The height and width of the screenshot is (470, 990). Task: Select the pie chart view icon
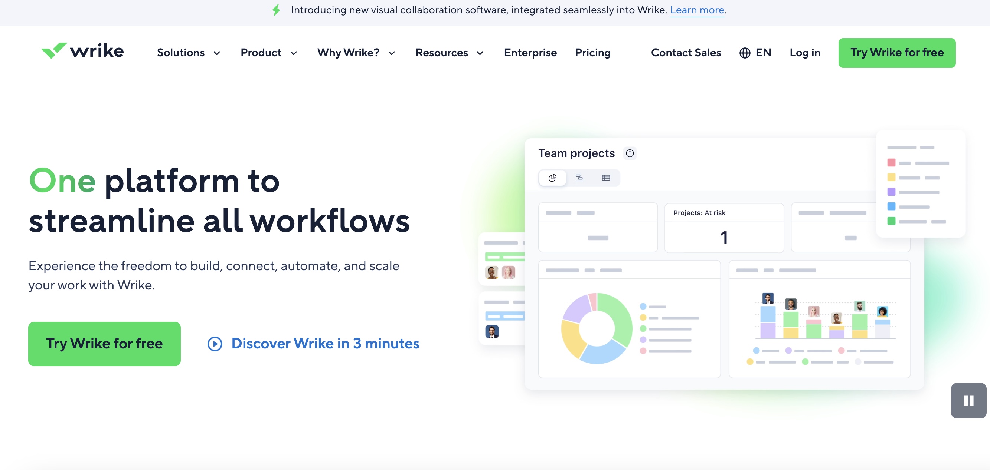[x=552, y=178]
